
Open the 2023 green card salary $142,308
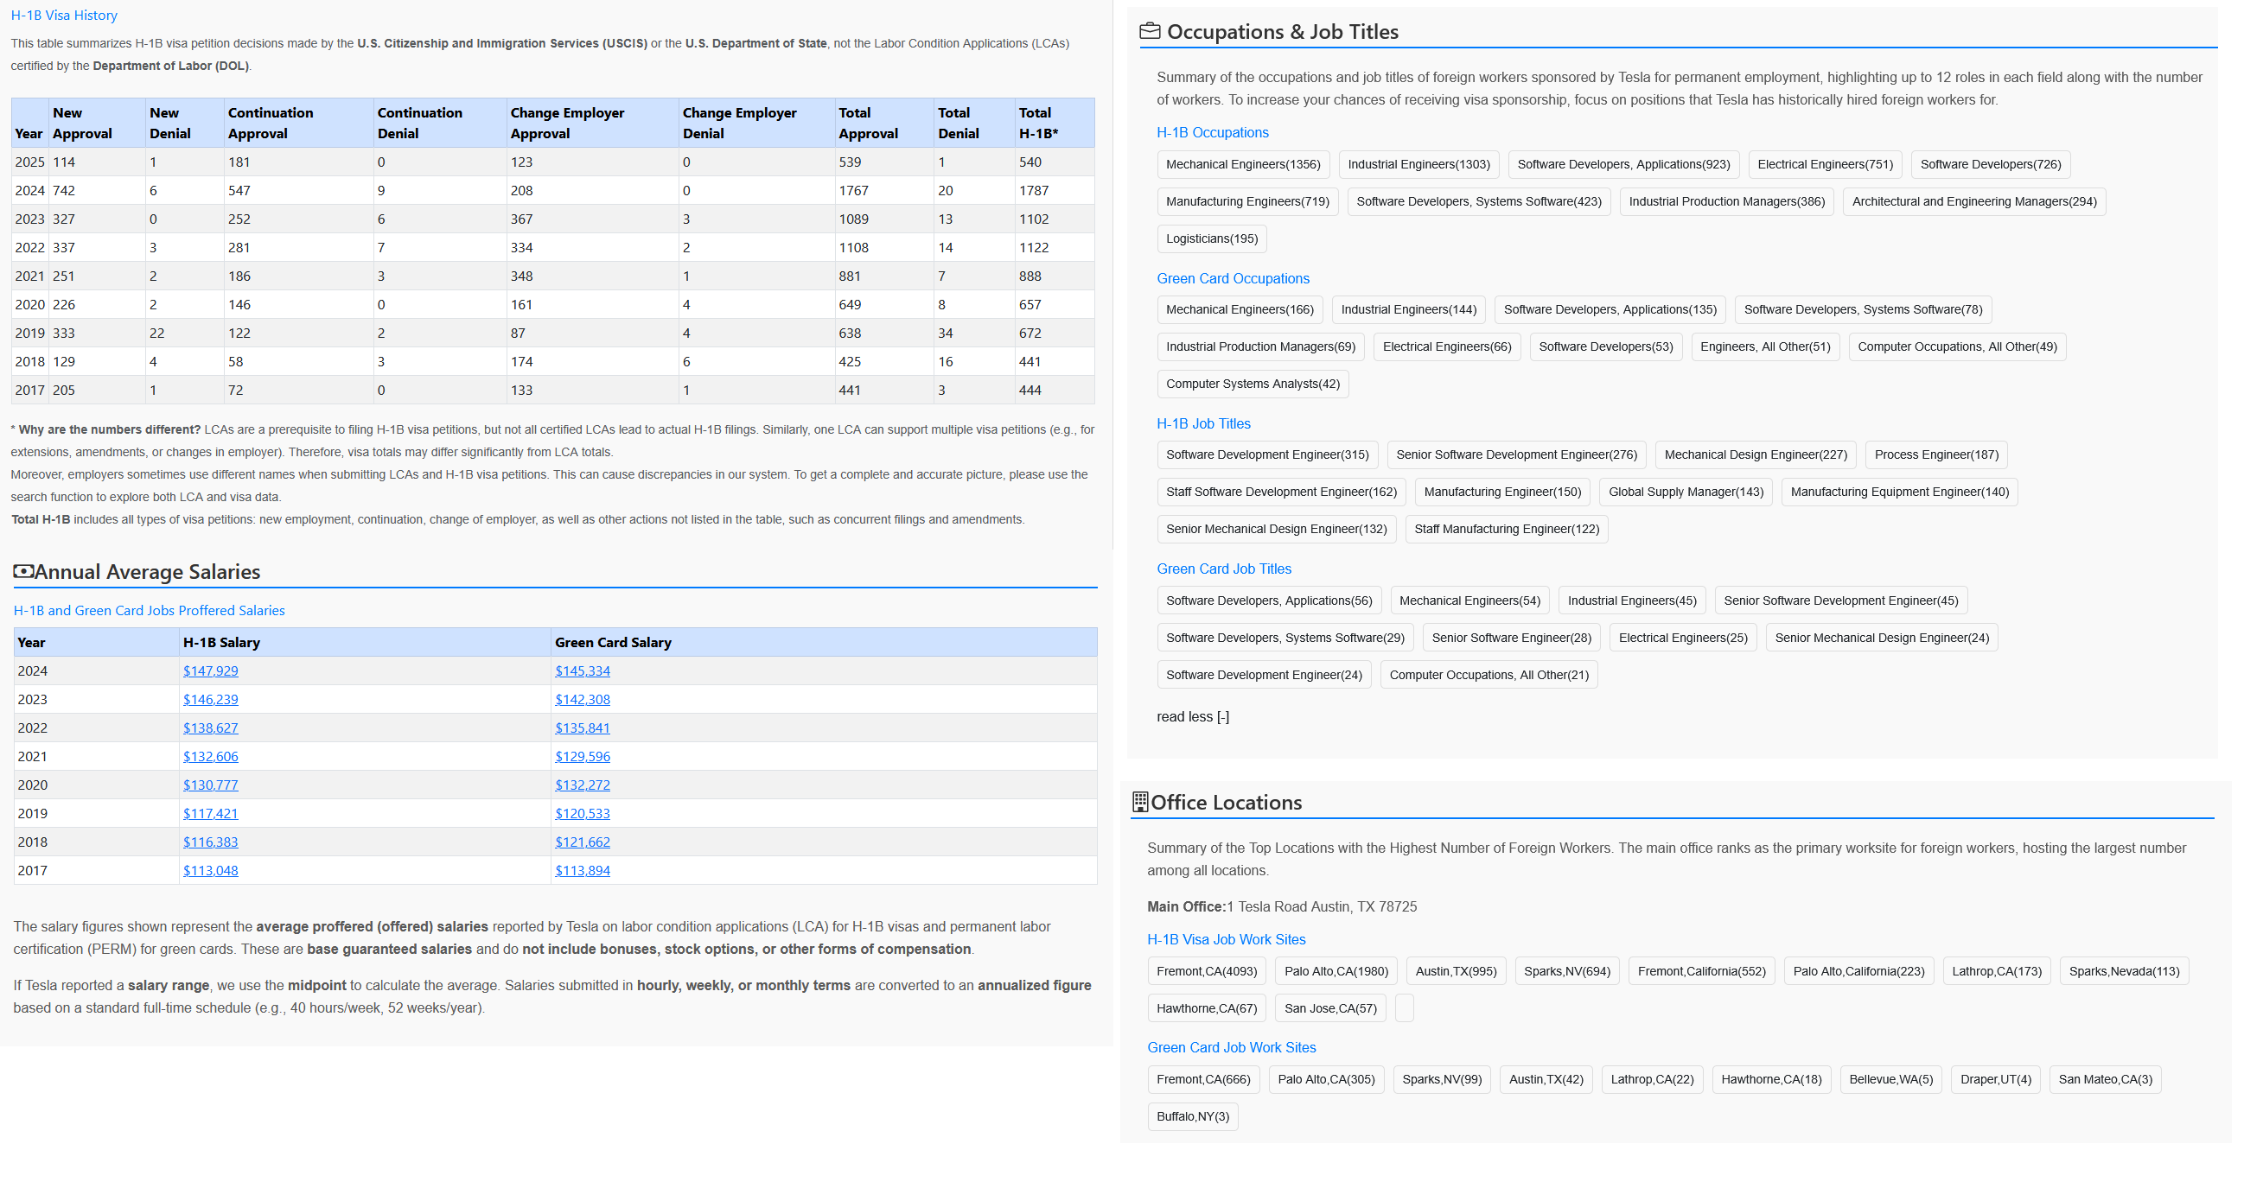[583, 700]
